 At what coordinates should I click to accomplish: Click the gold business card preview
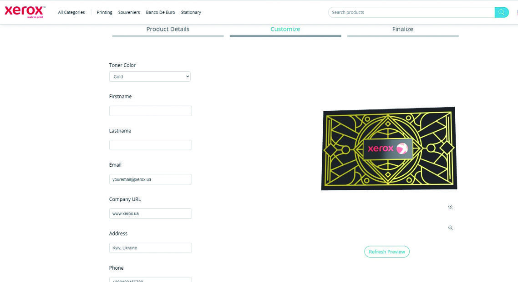(389, 148)
